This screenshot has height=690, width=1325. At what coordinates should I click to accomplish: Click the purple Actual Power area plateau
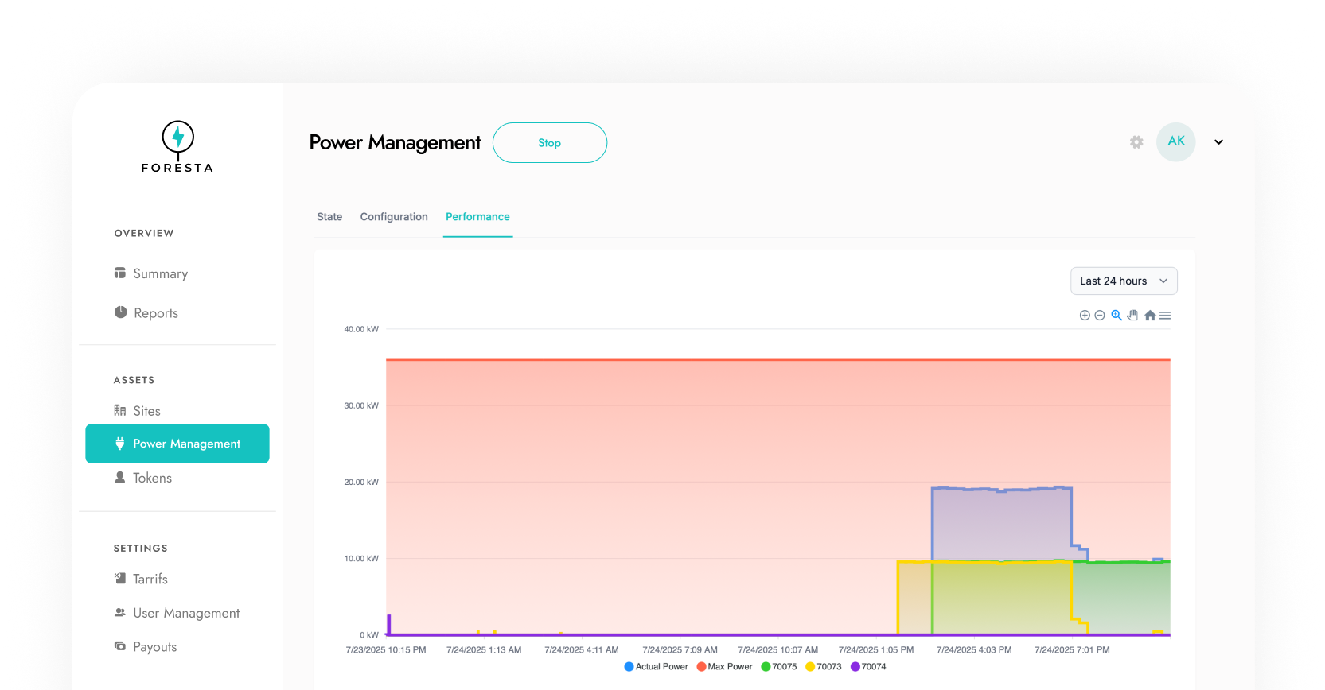(x=1001, y=523)
